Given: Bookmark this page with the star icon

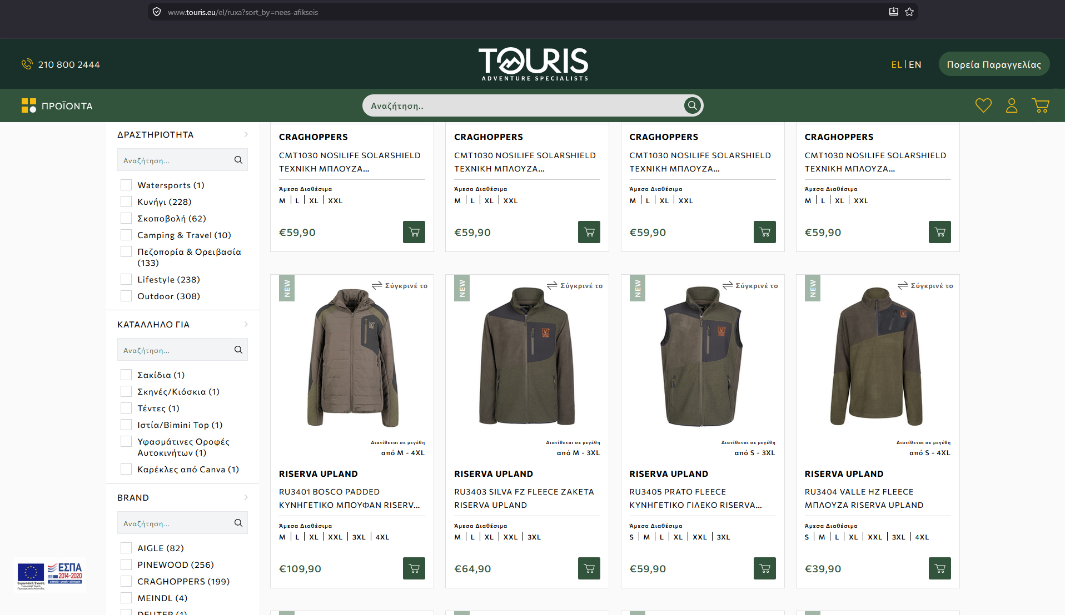Looking at the screenshot, I should [909, 12].
